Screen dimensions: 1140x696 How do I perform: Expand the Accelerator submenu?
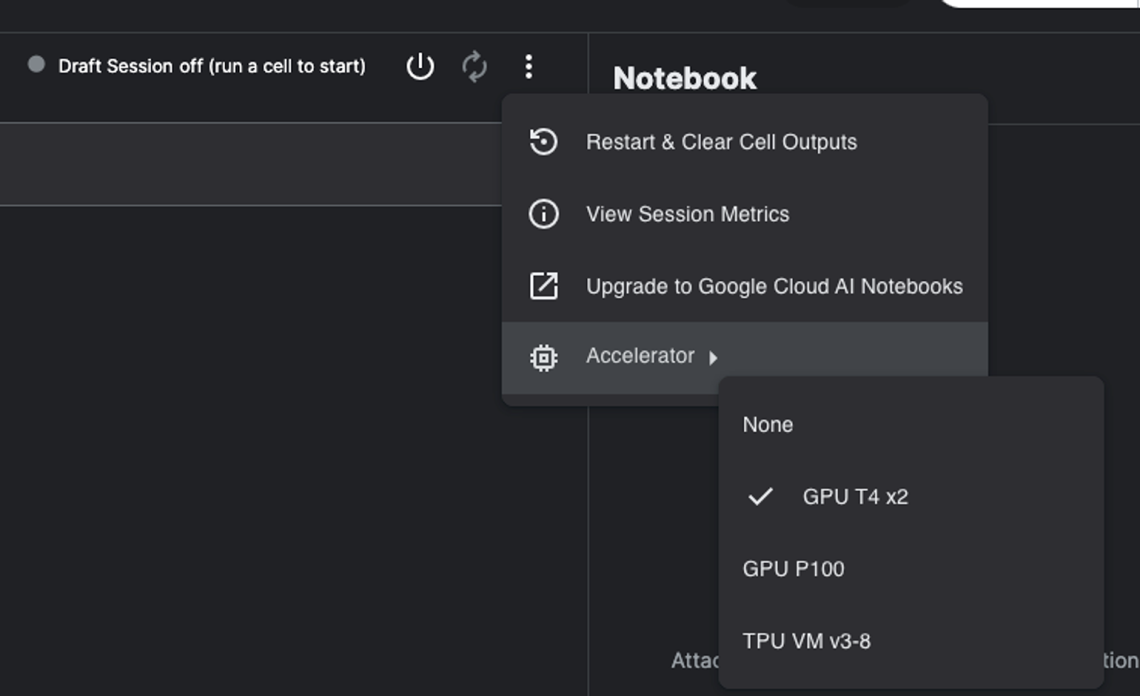745,357
